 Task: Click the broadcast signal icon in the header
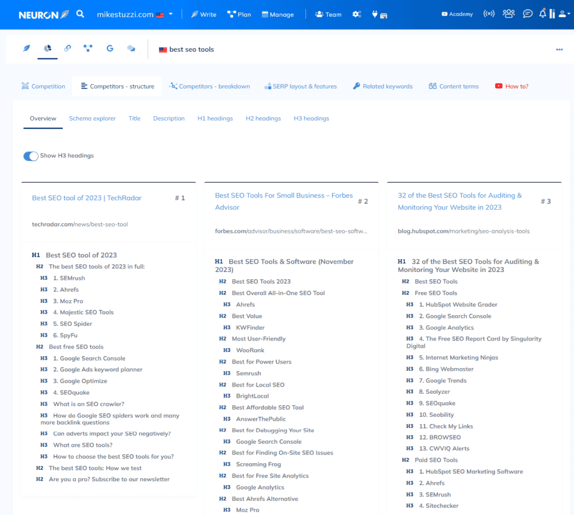[488, 13]
